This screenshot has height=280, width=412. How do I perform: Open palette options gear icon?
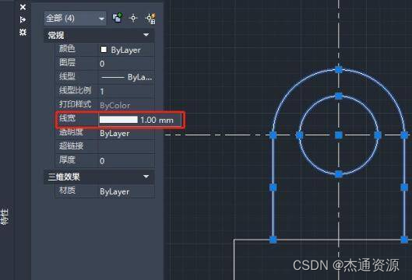click(x=23, y=32)
